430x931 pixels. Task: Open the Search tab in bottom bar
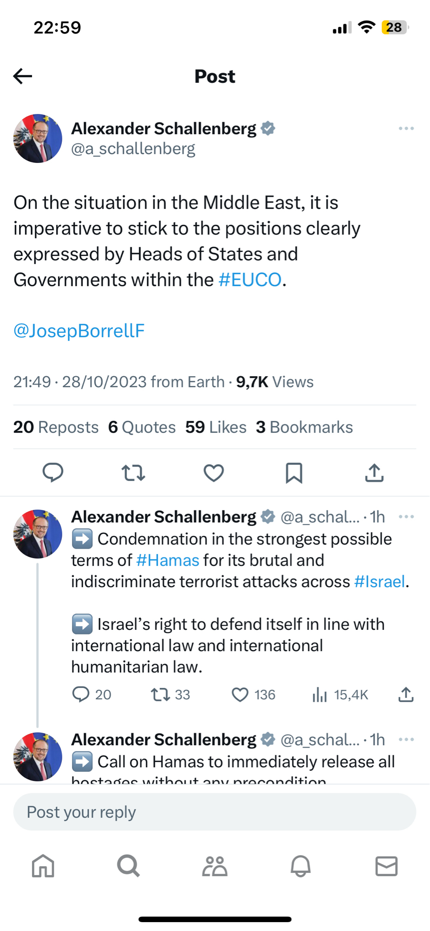pyautogui.click(x=128, y=866)
